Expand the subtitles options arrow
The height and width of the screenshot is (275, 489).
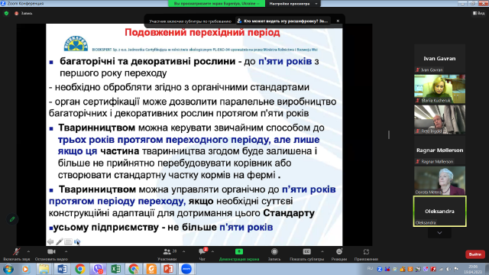pos(322,251)
